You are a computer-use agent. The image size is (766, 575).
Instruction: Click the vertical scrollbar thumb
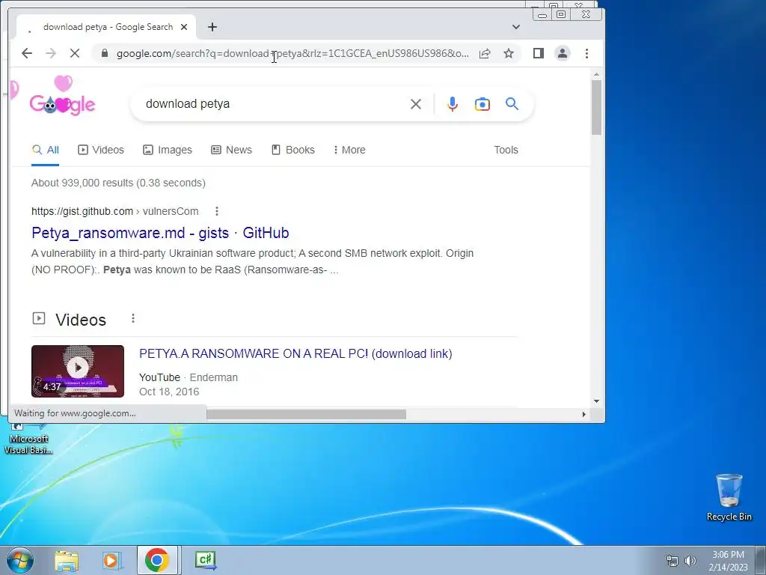[596, 107]
